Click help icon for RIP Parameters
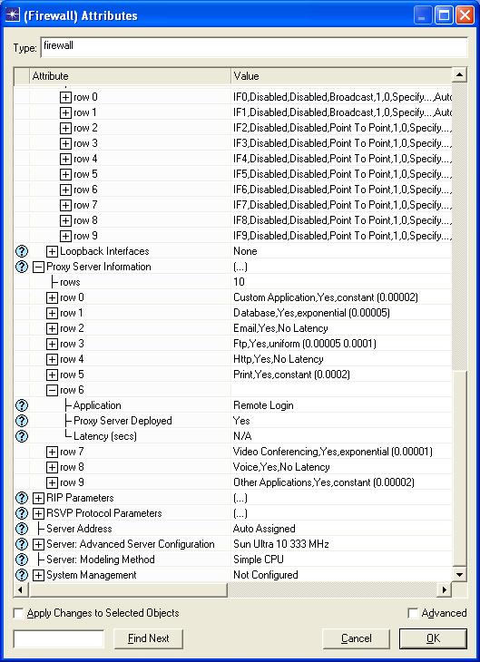 coord(22,498)
